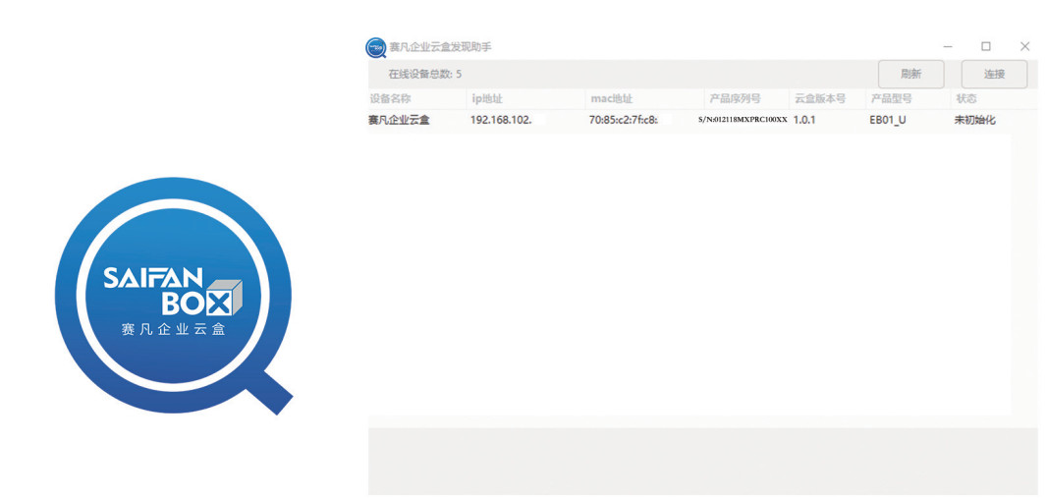Click the SAIFAN BOX magnifier logo
This screenshot has width=1047, height=498.
pos(174,296)
